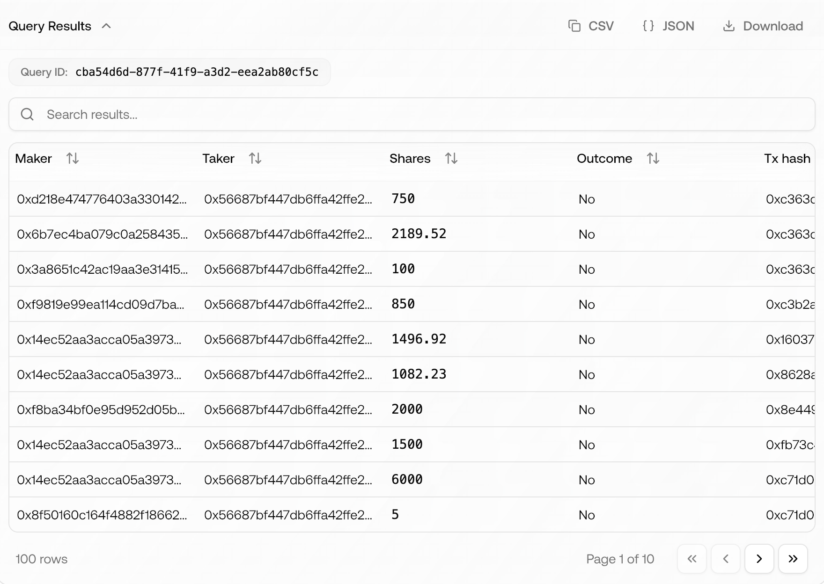Sort the Taker column
This screenshot has height=584, width=824.
[x=256, y=159]
